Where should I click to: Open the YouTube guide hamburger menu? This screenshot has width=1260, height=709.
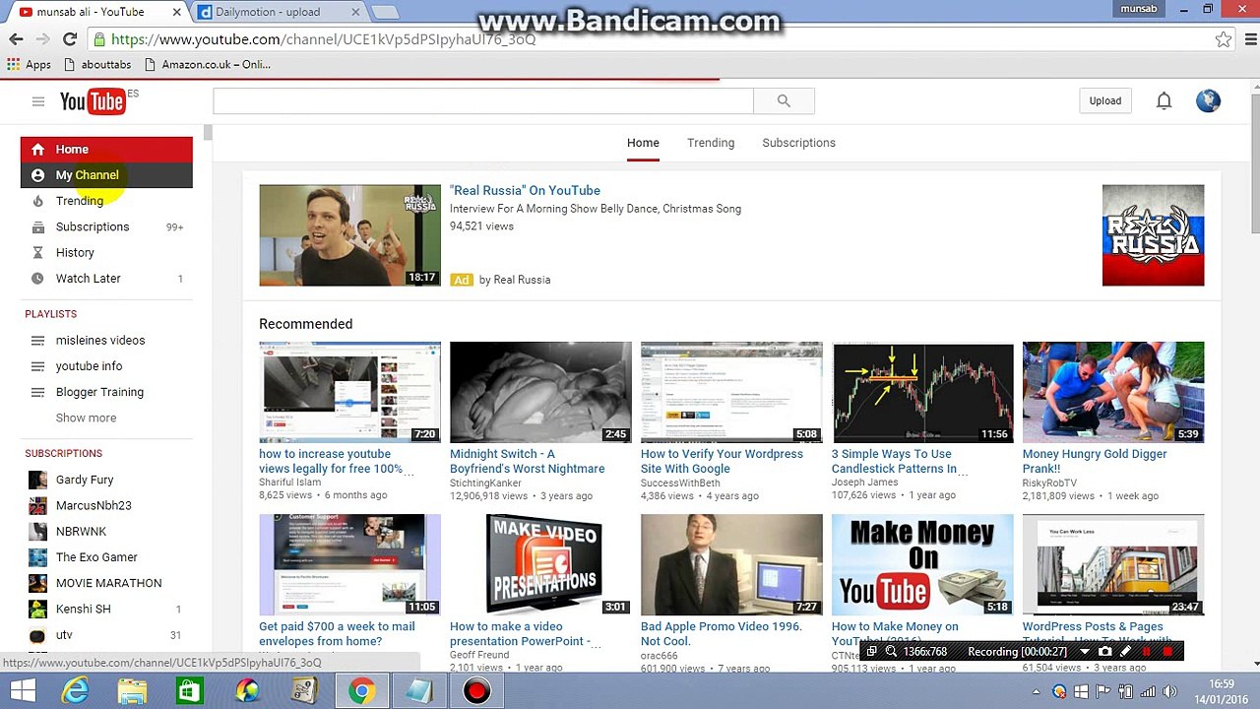38,101
